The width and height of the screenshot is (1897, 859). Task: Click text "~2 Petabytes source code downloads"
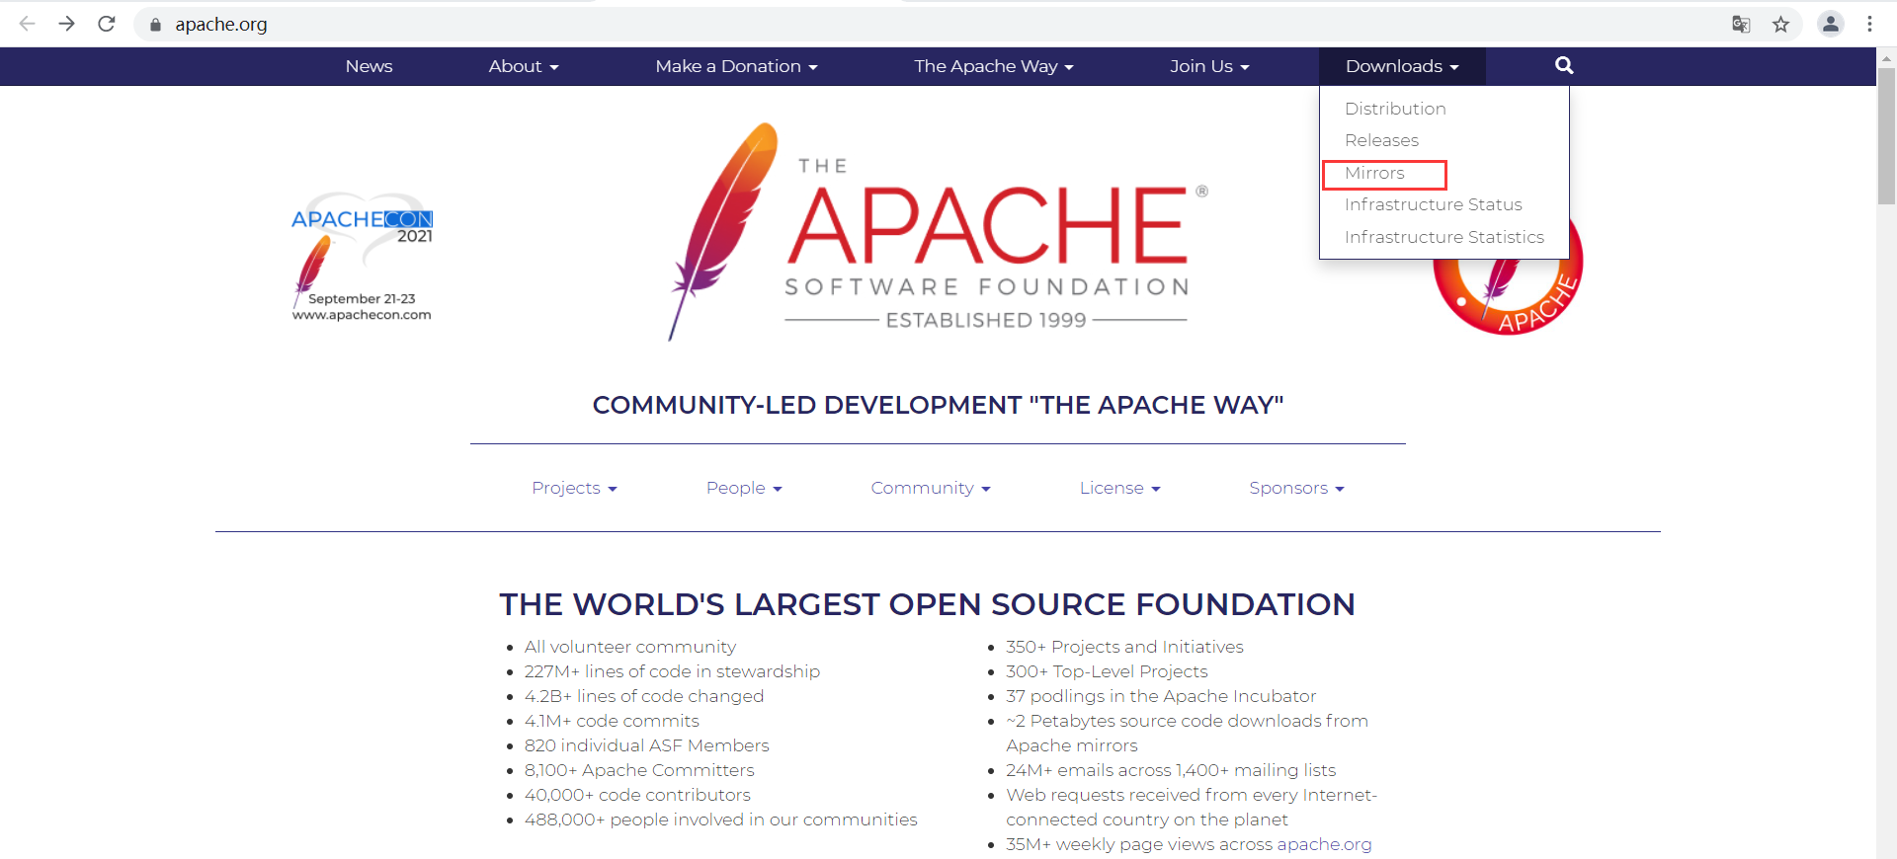(x=1164, y=721)
